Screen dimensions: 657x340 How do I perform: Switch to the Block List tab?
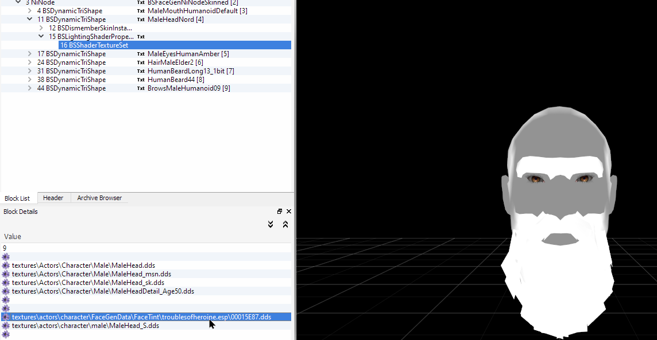[x=17, y=198]
